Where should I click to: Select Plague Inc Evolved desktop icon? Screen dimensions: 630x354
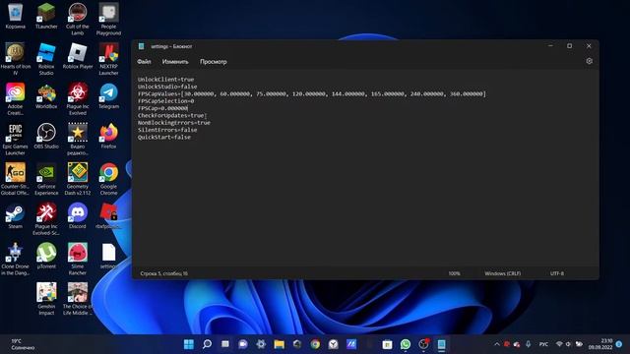pyautogui.click(x=78, y=99)
